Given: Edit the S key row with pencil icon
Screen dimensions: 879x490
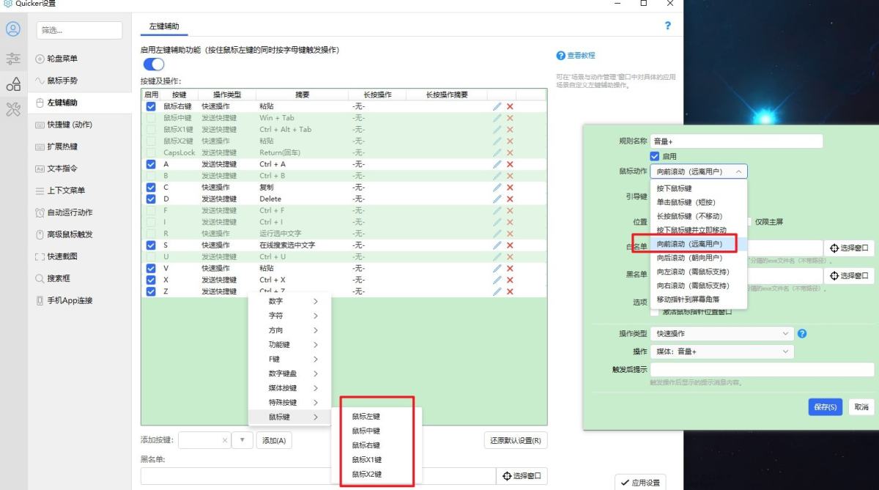Looking at the screenshot, I should point(497,245).
